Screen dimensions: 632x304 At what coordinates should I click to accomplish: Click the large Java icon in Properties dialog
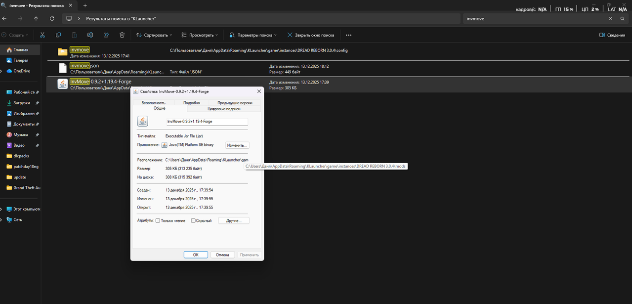142,121
